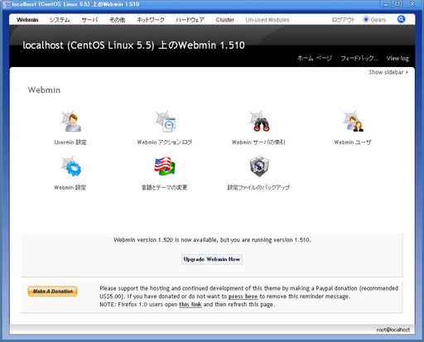The image size is (424, 342).
Task: Click the title bar application icon
Action: tap(6, 4)
